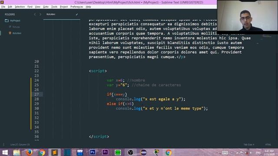Open the Tools menu

pos(54,7)
